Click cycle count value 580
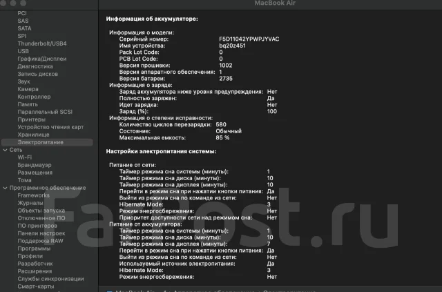 tap(221, 124)
